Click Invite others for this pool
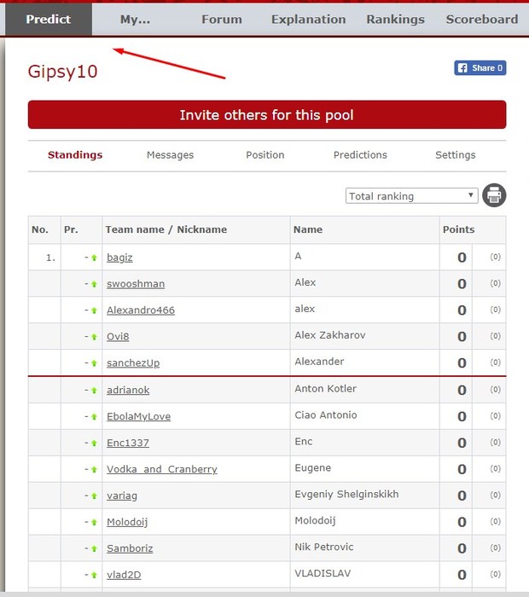 [x=267, y=114]
